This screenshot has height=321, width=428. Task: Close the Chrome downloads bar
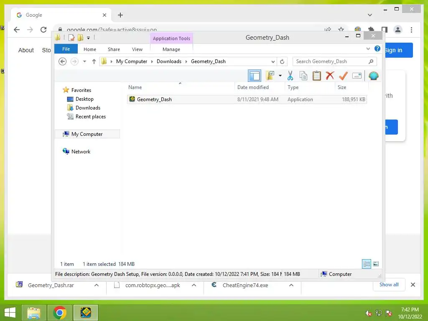(x=413, y=285)
